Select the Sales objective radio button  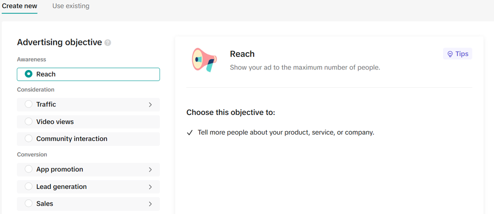[29, 204]
